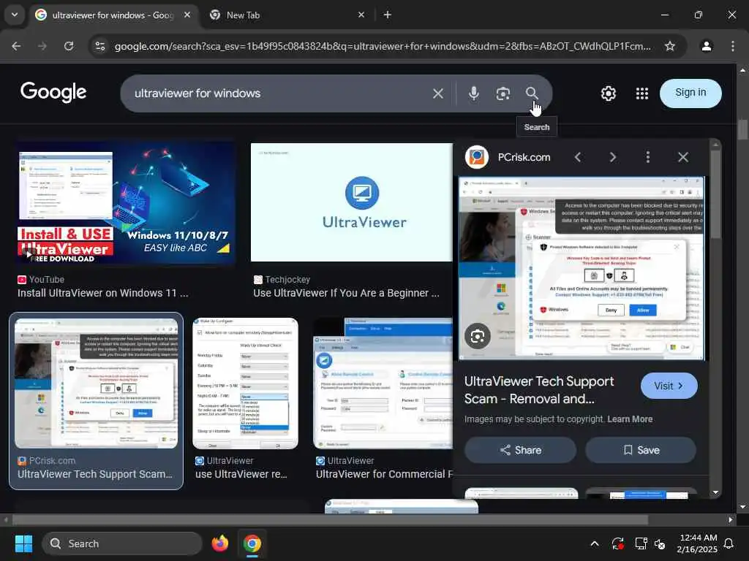Open the tray sync status icon
Screen dimensions: 749x561
click(617, 543)
